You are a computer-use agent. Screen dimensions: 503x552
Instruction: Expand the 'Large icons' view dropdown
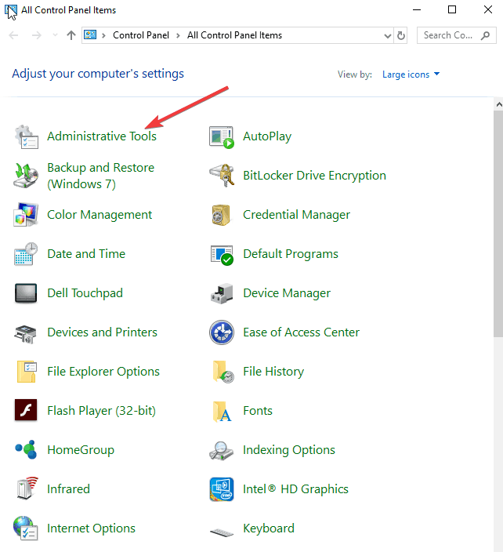click(411, 74)
